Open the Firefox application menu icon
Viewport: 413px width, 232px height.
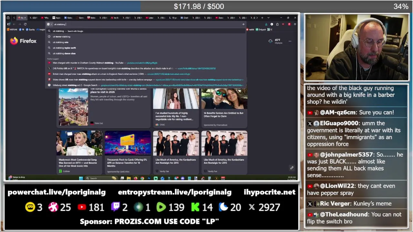[295, 24]
